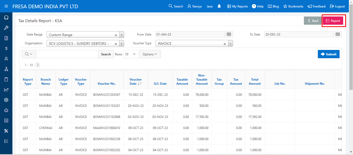This screenshot has height=155, width=353.
Task: Open the From Date calendar picker
Action: [229, 34]
